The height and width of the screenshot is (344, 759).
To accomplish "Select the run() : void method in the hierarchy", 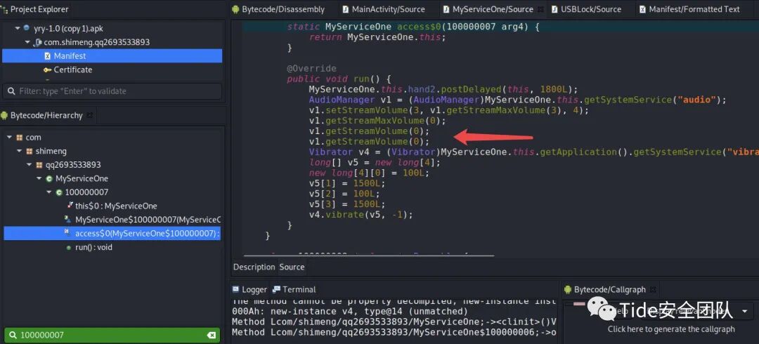I will (112, 247).
